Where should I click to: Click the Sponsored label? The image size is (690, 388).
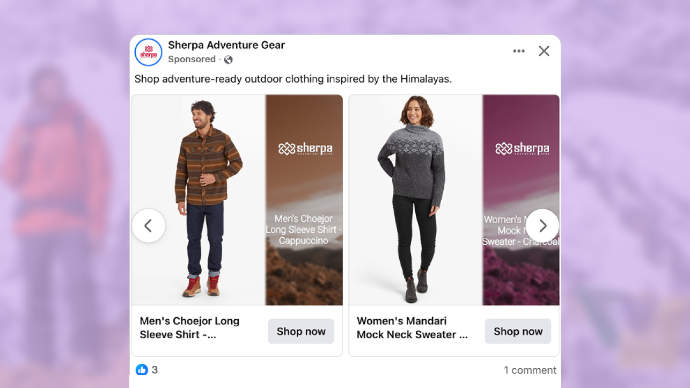tap(192, 59)
